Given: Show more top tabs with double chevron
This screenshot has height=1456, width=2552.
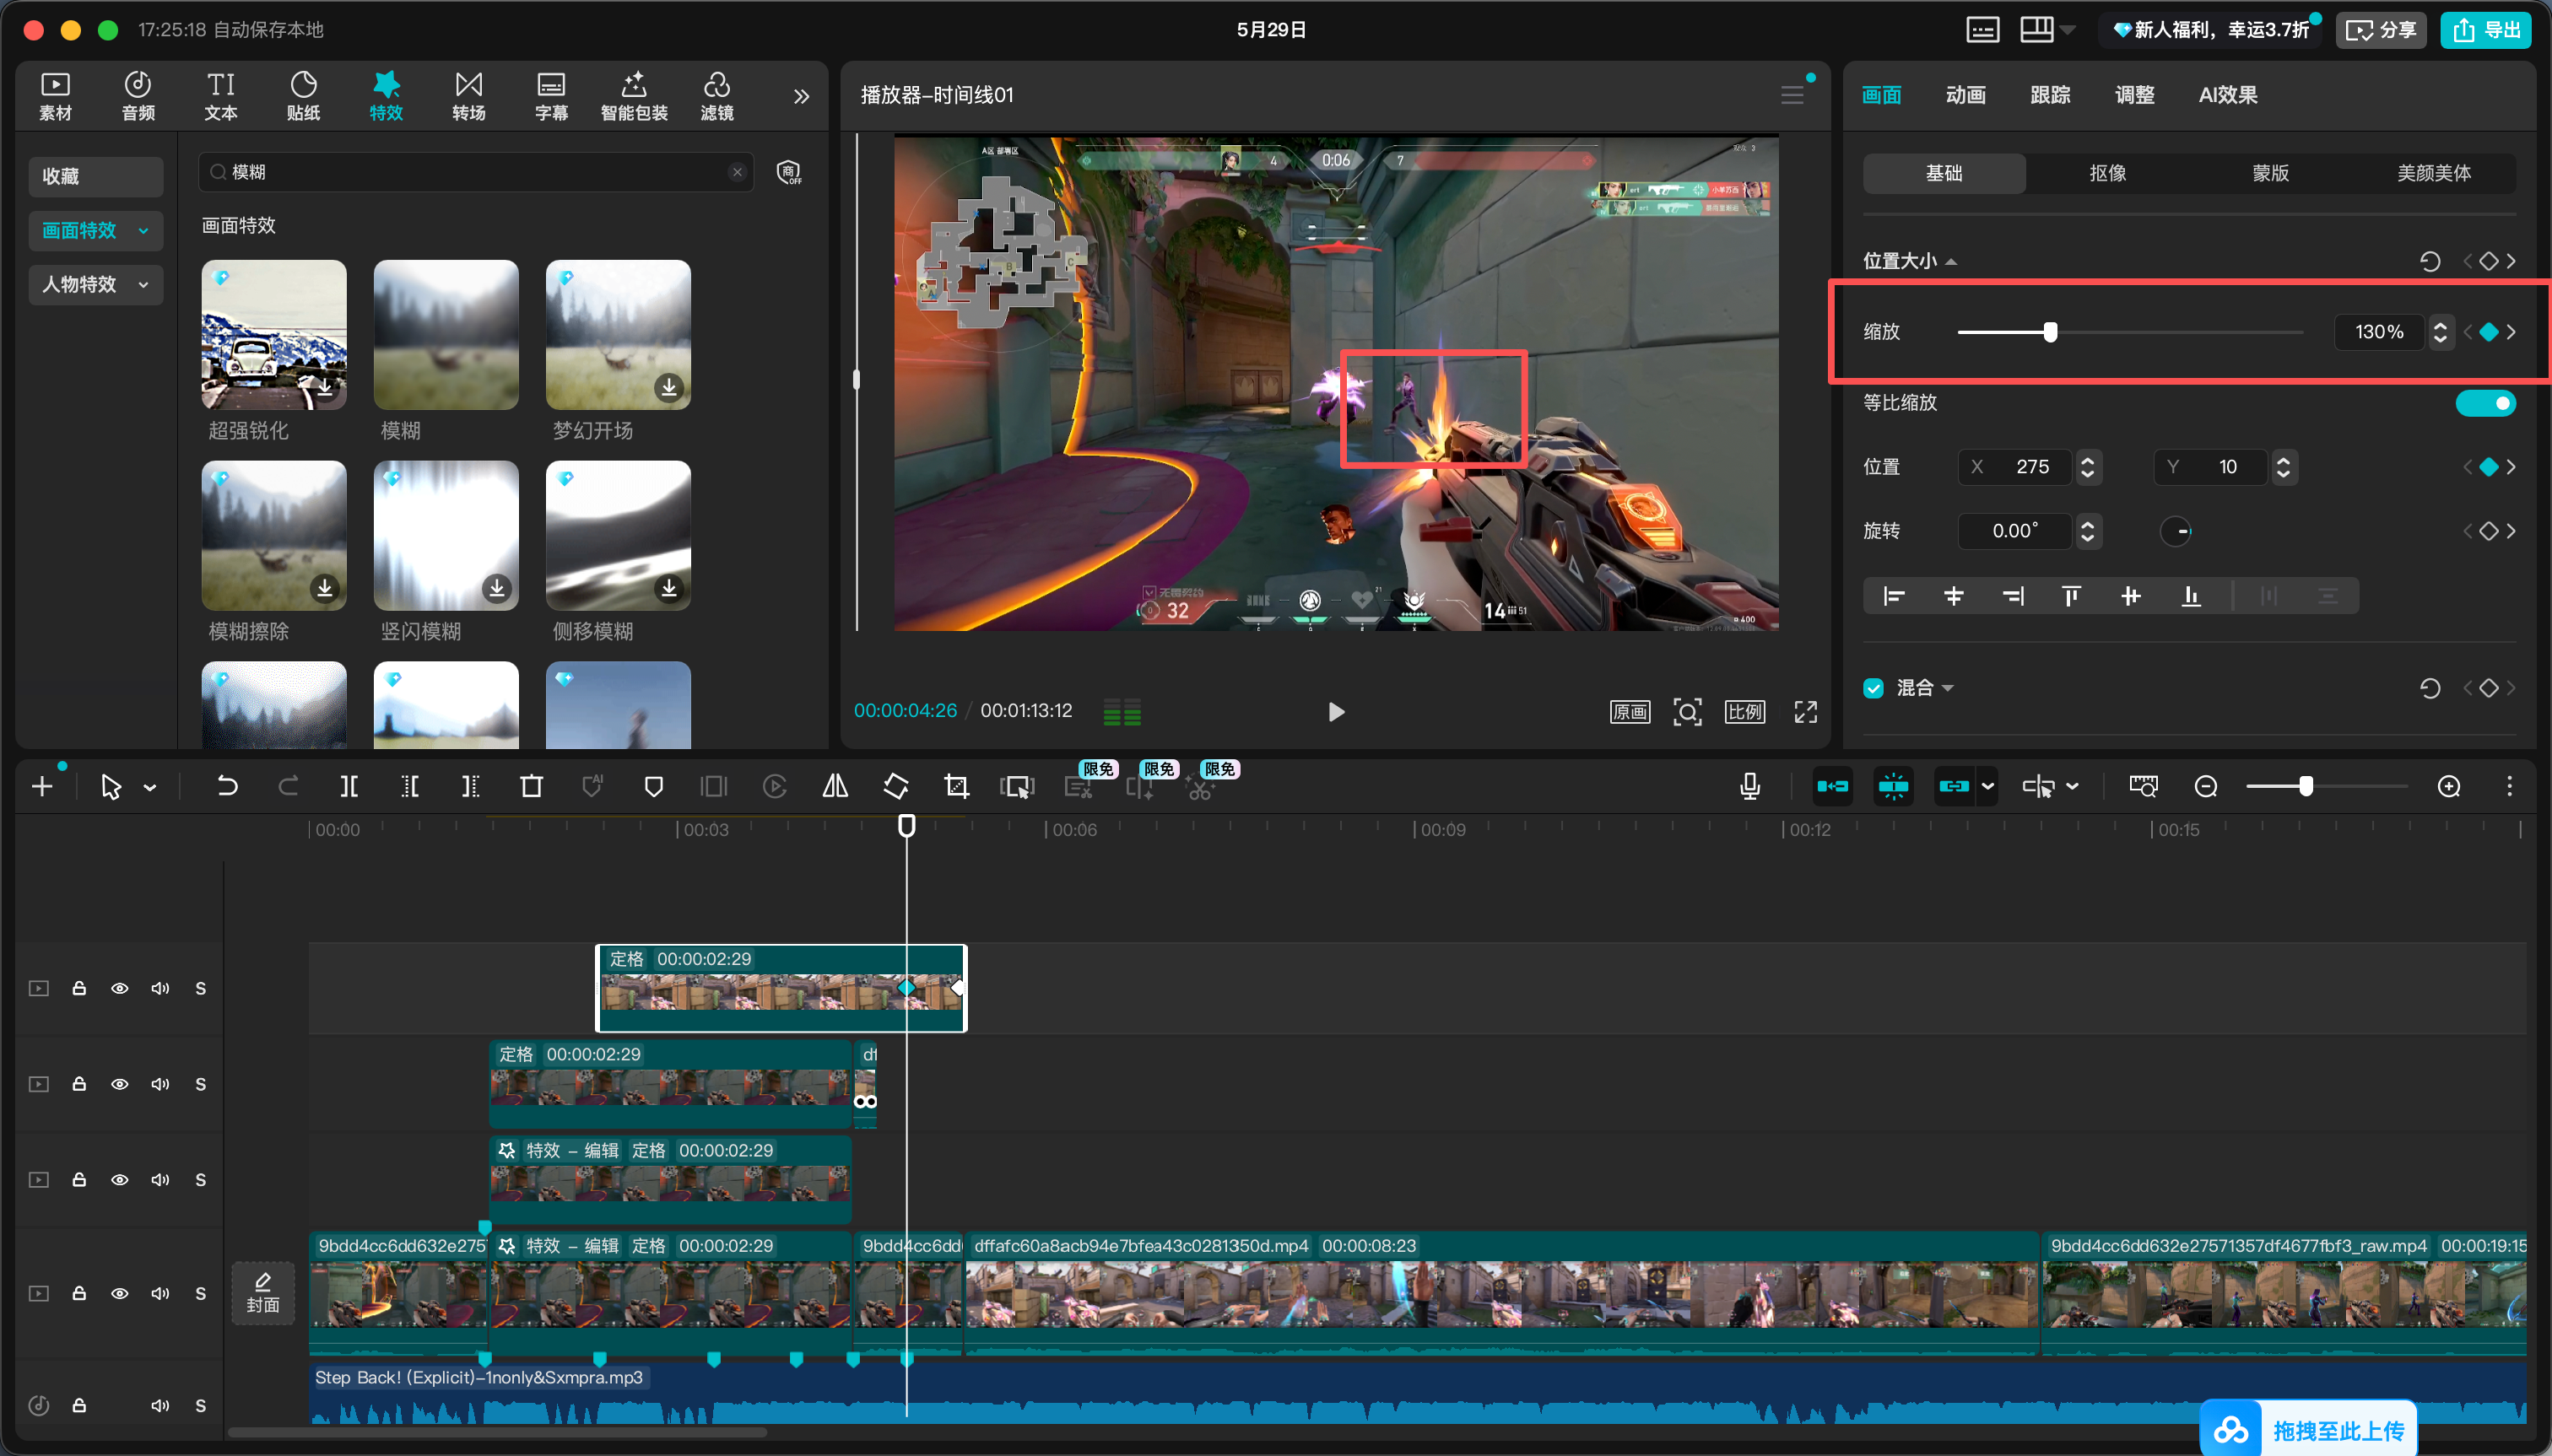Looking at the screenshot, I should coord(802,97).
